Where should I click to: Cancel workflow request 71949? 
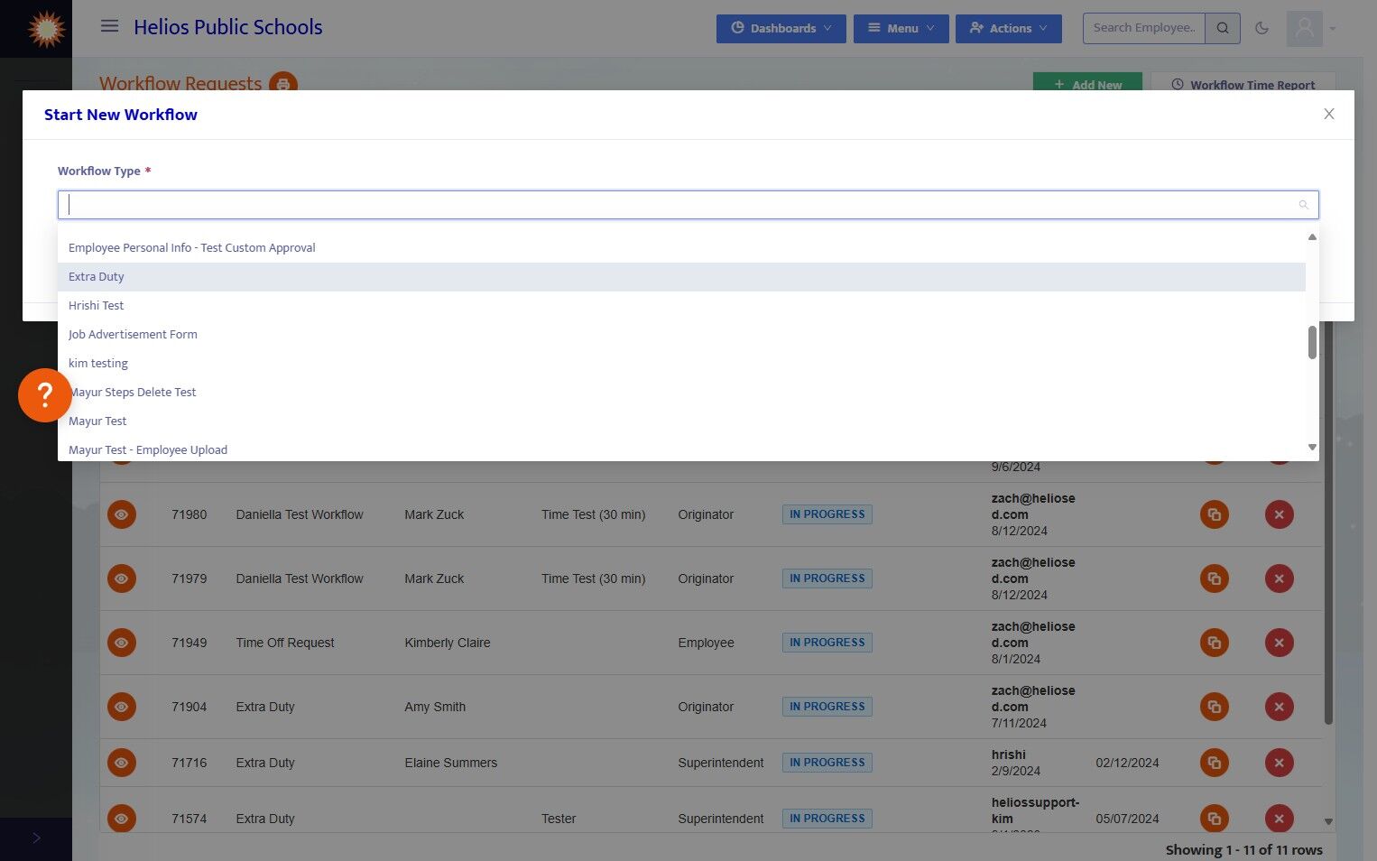tap(1280, 643)
